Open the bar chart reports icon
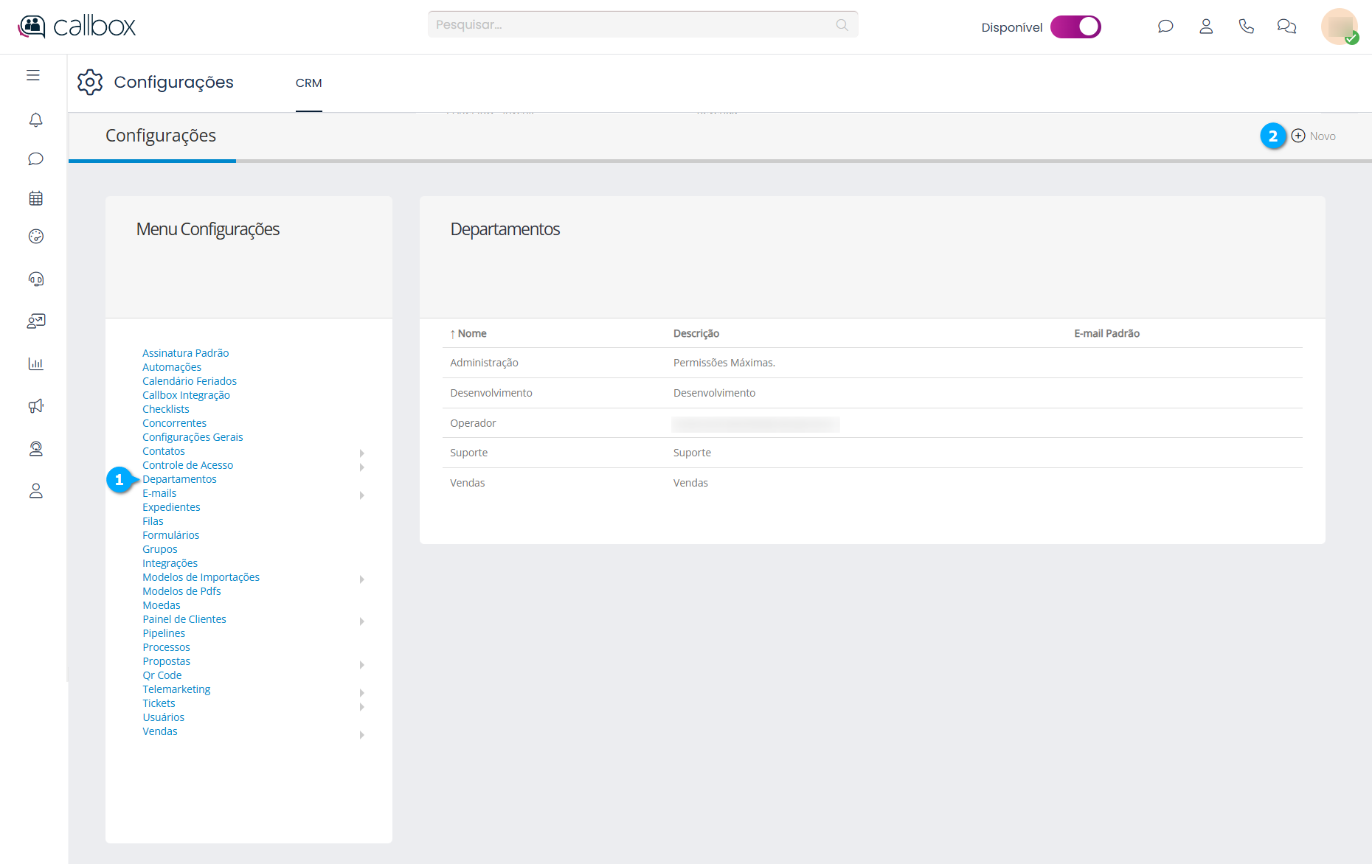The width and height of the screenshot is (1372, 864). point(35,363)
